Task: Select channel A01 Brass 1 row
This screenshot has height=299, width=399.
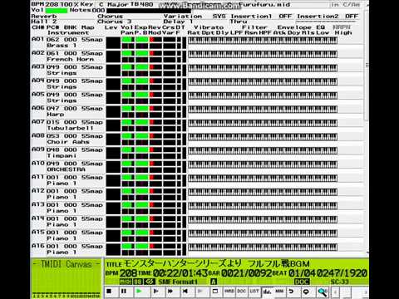Action: [x=67, y=42]
